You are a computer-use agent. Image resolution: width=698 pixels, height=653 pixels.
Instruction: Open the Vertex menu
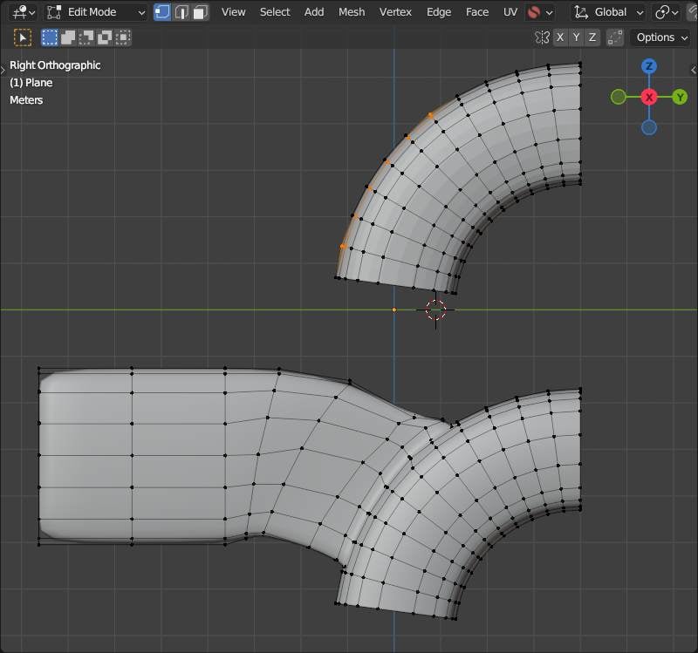[395, 12]
